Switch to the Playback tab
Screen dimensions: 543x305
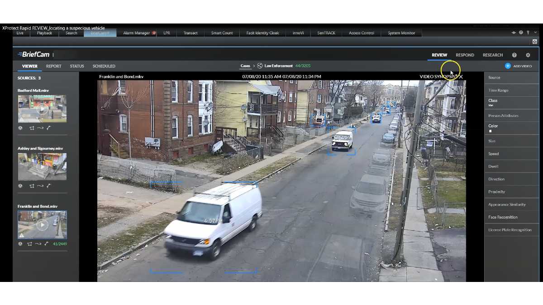[x=44, y=33]
